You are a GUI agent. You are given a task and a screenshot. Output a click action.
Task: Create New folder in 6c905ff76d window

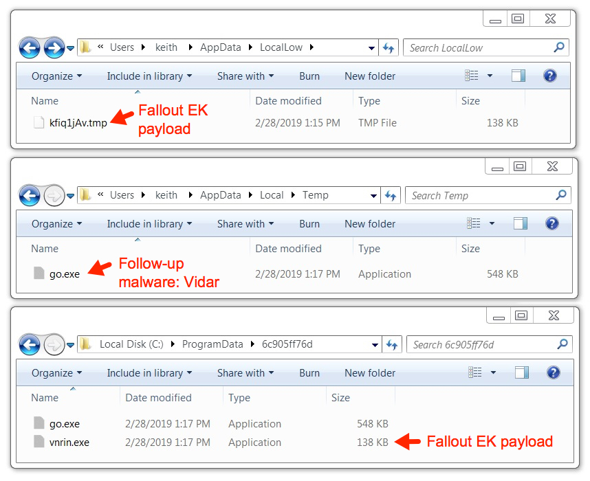[x=370, y=372]
